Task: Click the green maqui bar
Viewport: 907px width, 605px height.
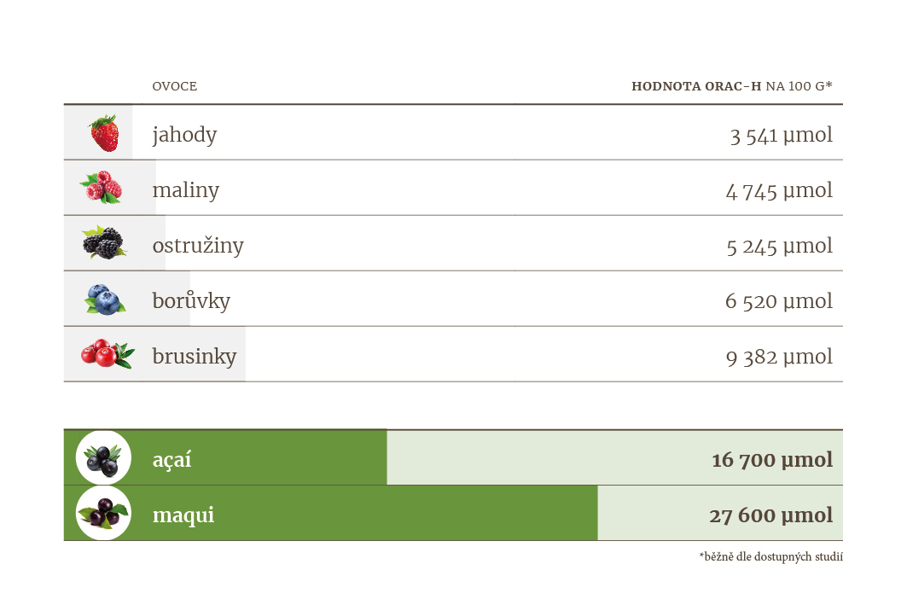Action: (331, 513)
